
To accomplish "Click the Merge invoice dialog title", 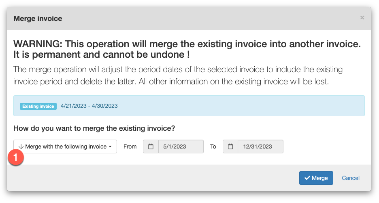I will click(38, 19).
